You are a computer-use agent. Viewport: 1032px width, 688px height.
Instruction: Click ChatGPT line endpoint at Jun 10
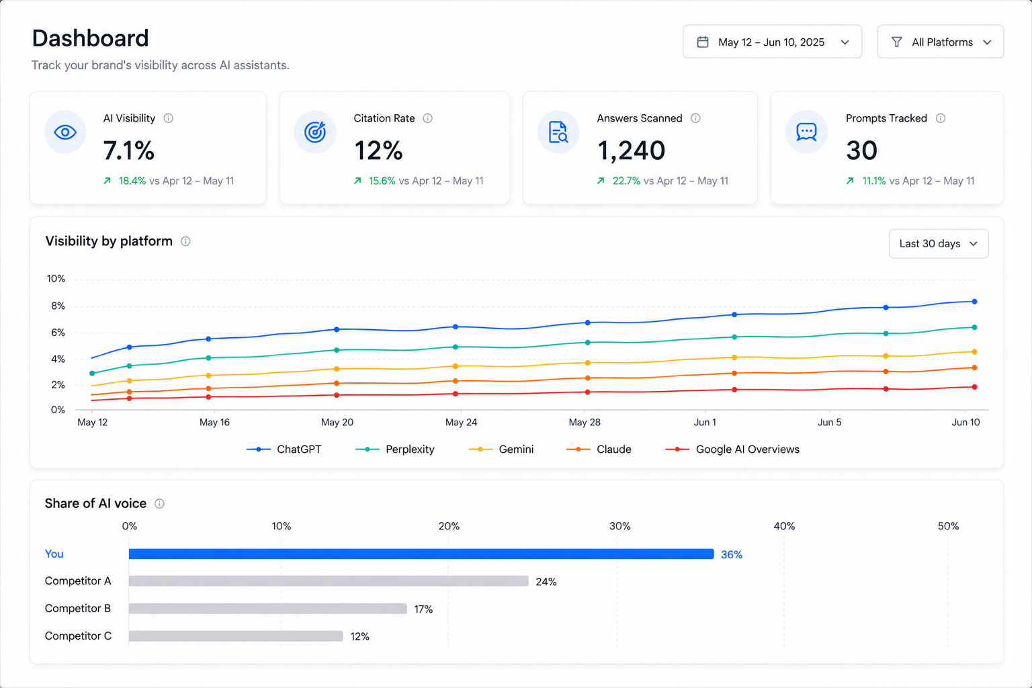click(974, 302)
